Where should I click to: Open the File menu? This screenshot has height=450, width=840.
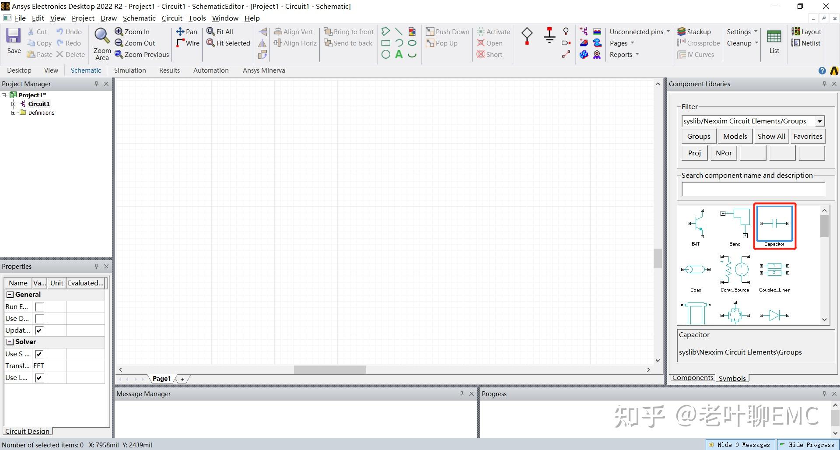pyautogui.click(x=20, y=18)
